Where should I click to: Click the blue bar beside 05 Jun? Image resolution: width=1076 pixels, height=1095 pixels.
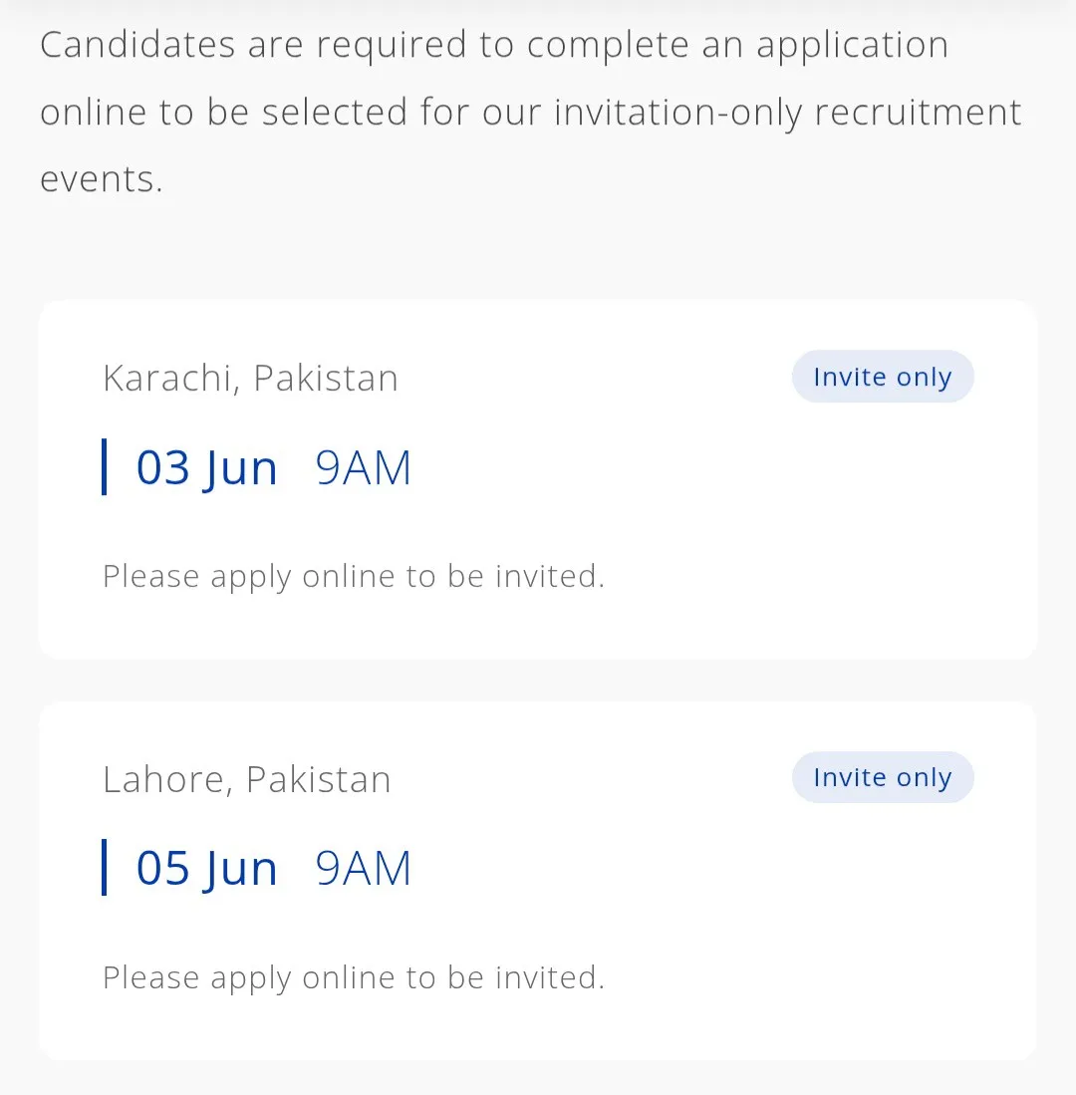[x=104, y=868]
